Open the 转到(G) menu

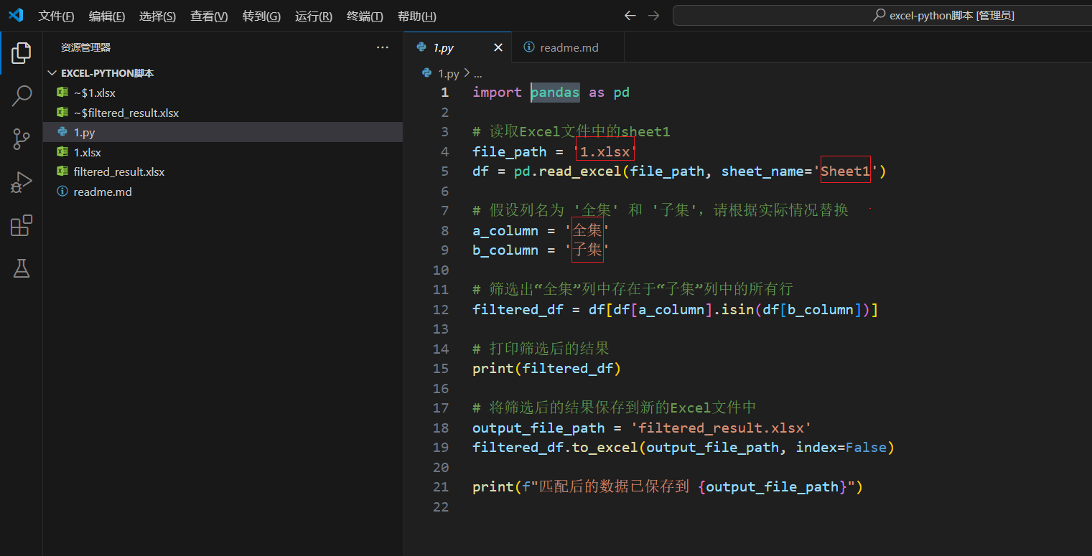click(261, 16)
